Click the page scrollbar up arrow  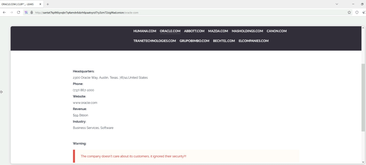[363, 28]
